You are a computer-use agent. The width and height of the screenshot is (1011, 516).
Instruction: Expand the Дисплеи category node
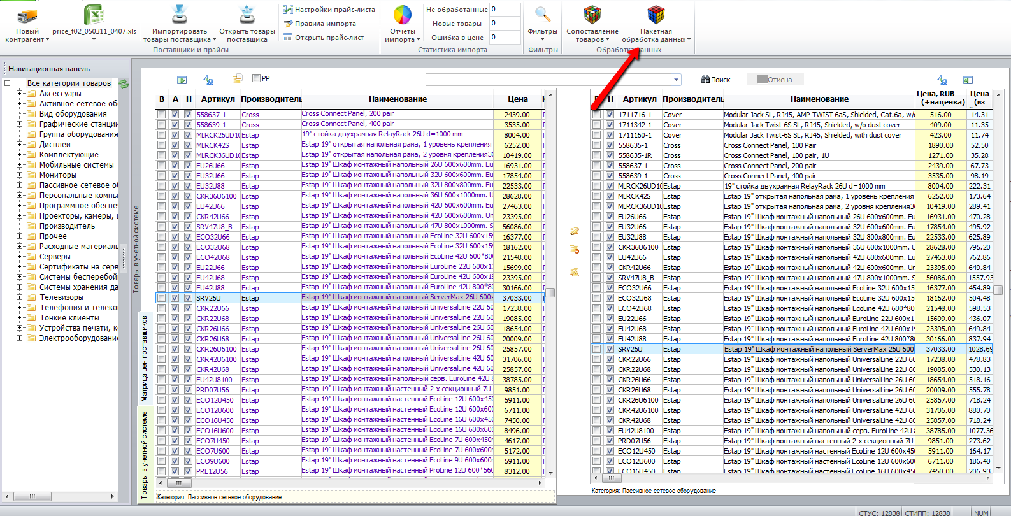[x=20, y=145]
